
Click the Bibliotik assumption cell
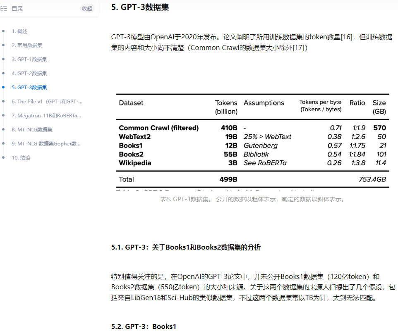tap(256, 155)
